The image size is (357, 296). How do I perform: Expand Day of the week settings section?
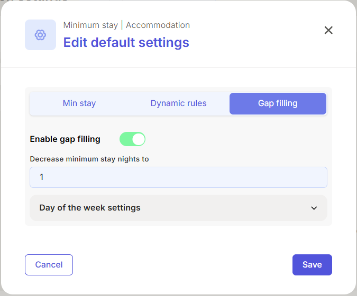[178, 208]
